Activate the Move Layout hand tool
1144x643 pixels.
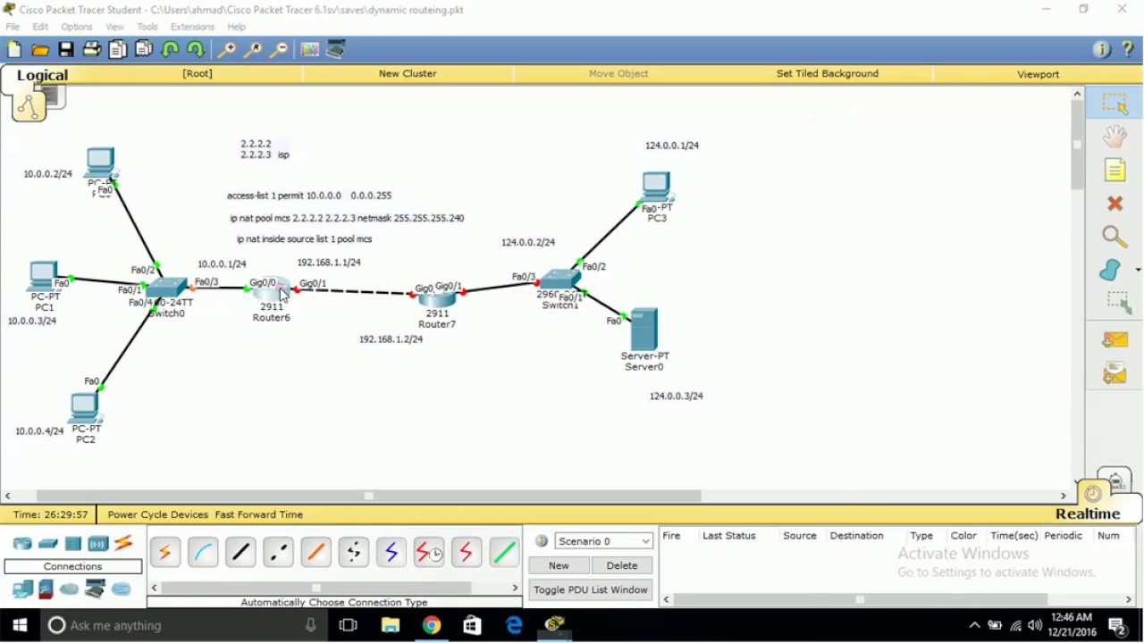coord(1115,137)
